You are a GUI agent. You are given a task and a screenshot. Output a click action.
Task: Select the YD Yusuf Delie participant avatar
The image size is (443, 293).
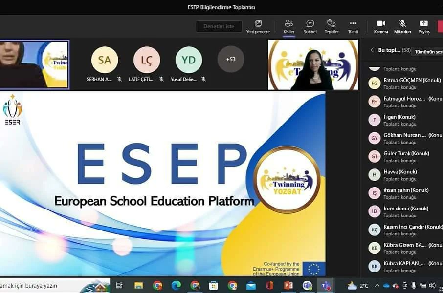(x=189, y=60)
